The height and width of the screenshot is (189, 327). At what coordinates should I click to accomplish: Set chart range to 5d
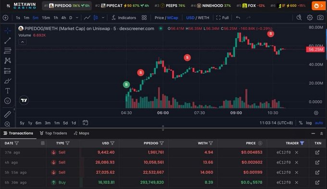65,123
